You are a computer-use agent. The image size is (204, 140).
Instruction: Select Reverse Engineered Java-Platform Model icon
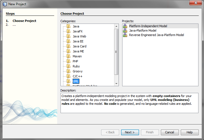click(125, 35)
